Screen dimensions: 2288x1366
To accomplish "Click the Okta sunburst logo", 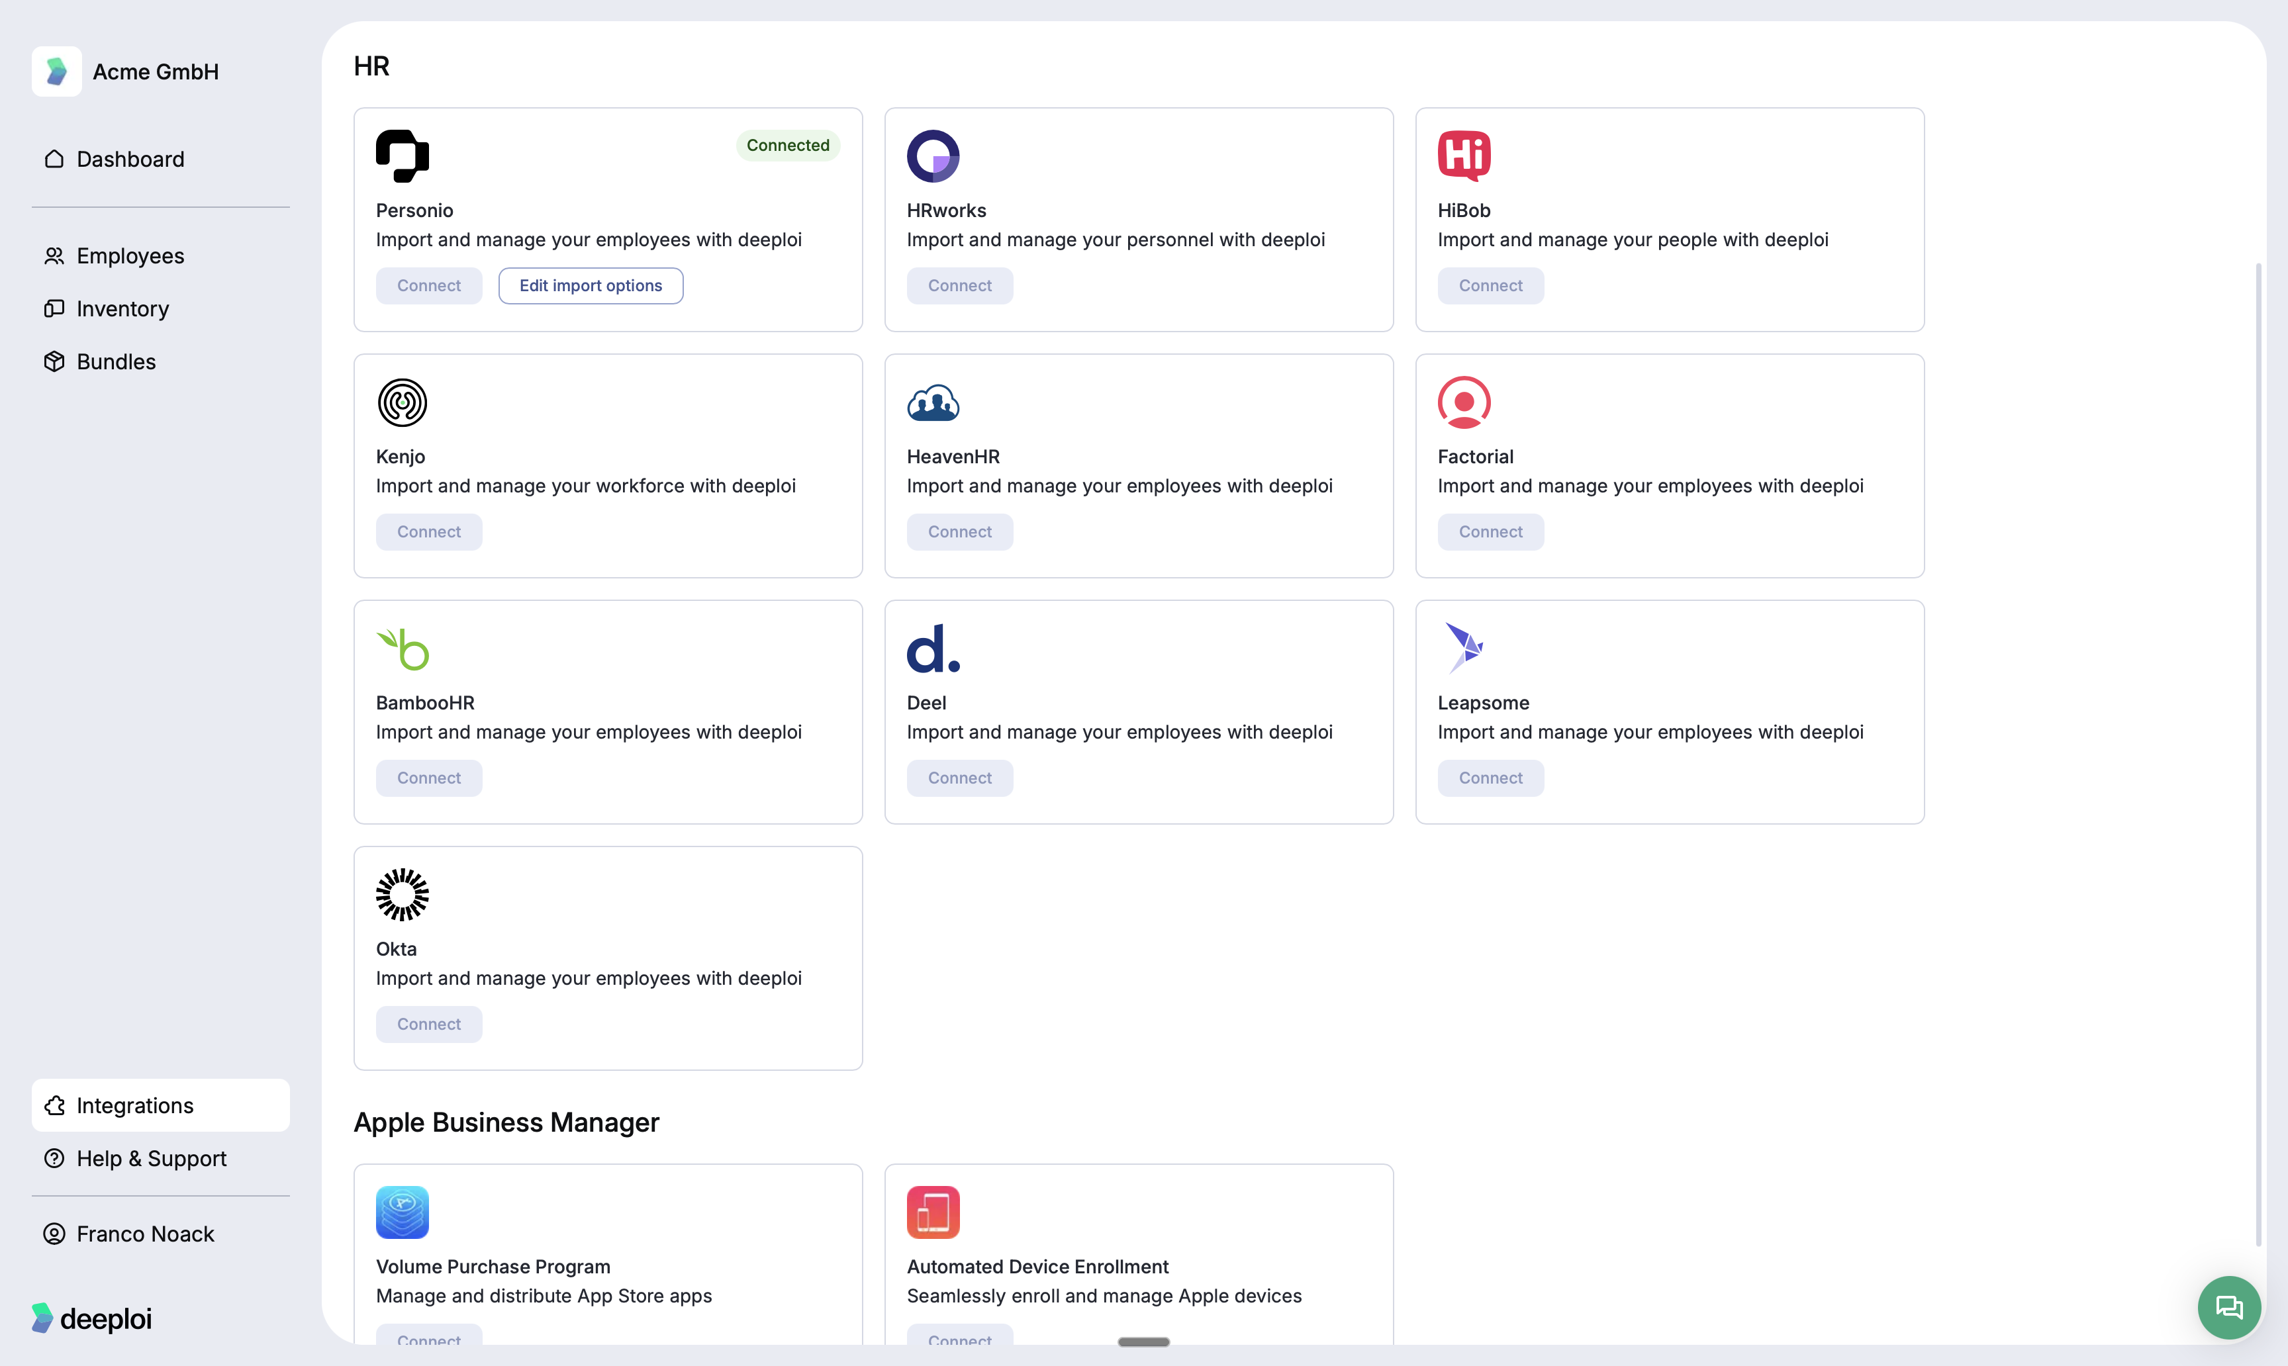I will (403, 895).
